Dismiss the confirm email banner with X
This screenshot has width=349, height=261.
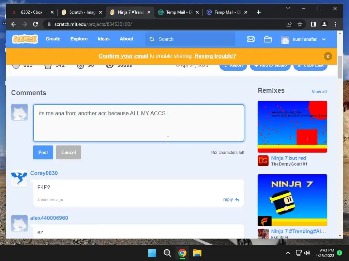pos(328,56)
